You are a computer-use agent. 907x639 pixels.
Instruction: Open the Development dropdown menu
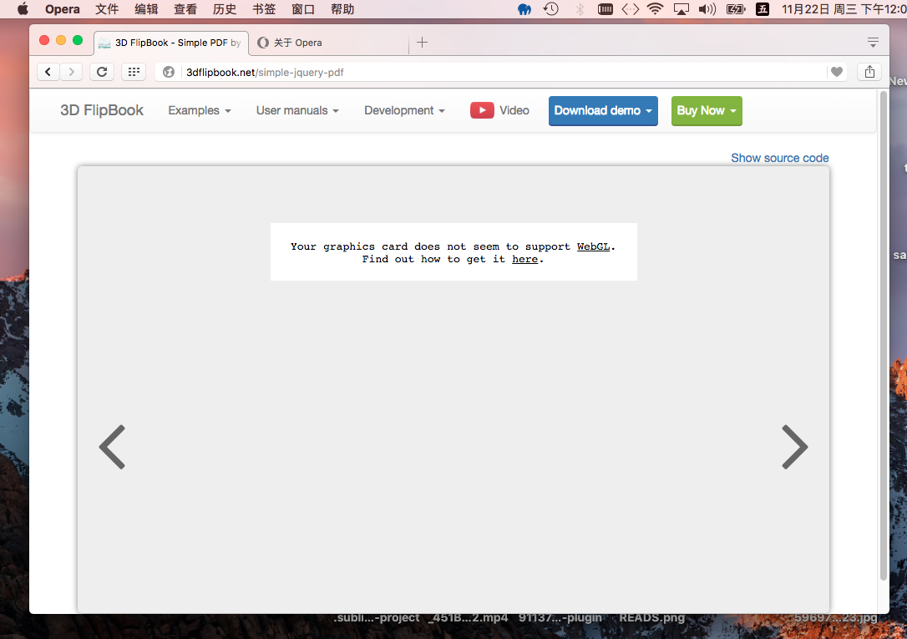click(x=404, y=110)
